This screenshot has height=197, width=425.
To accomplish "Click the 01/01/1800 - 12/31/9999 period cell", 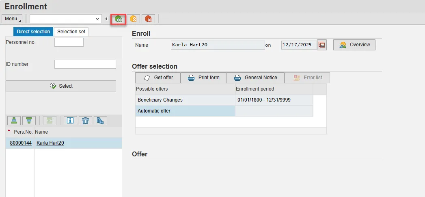I will [274, 100].
